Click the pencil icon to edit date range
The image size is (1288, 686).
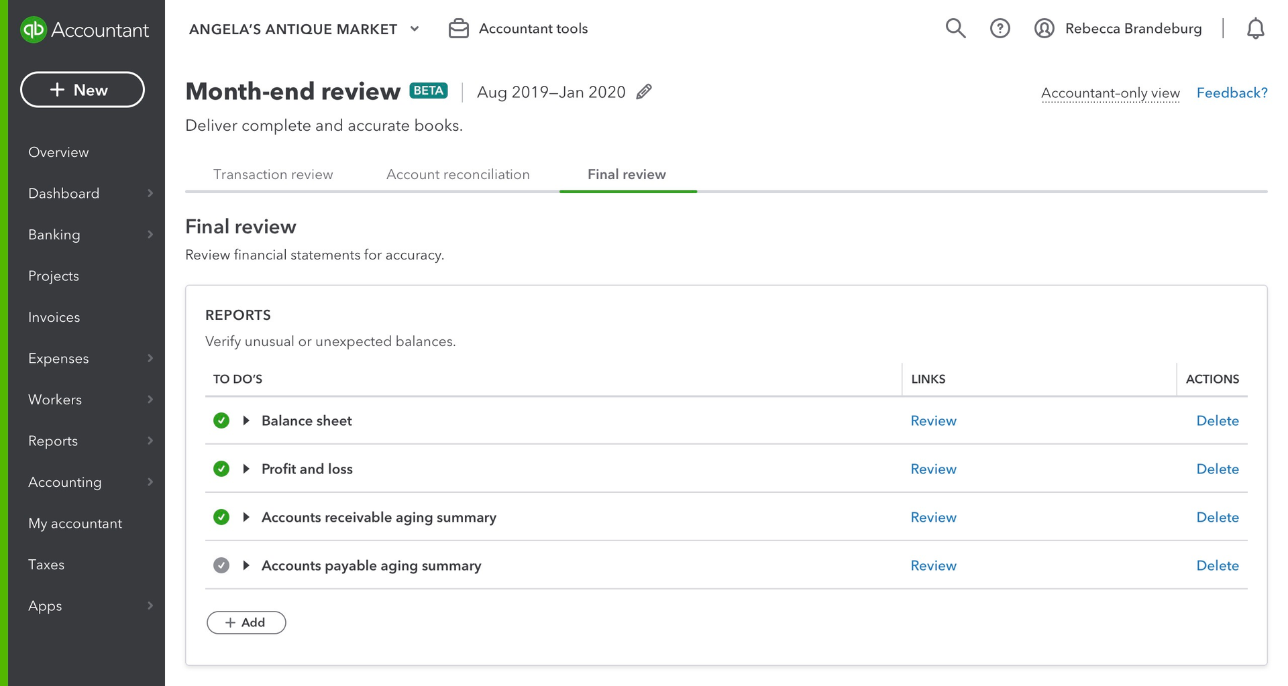point(644,92)
